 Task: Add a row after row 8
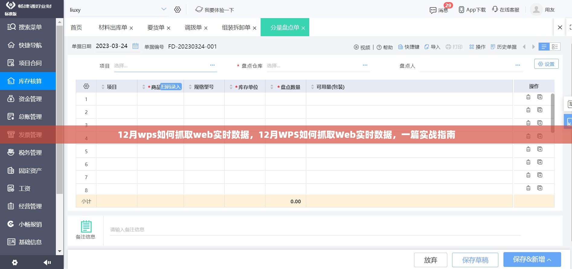[x=540, y=188]
